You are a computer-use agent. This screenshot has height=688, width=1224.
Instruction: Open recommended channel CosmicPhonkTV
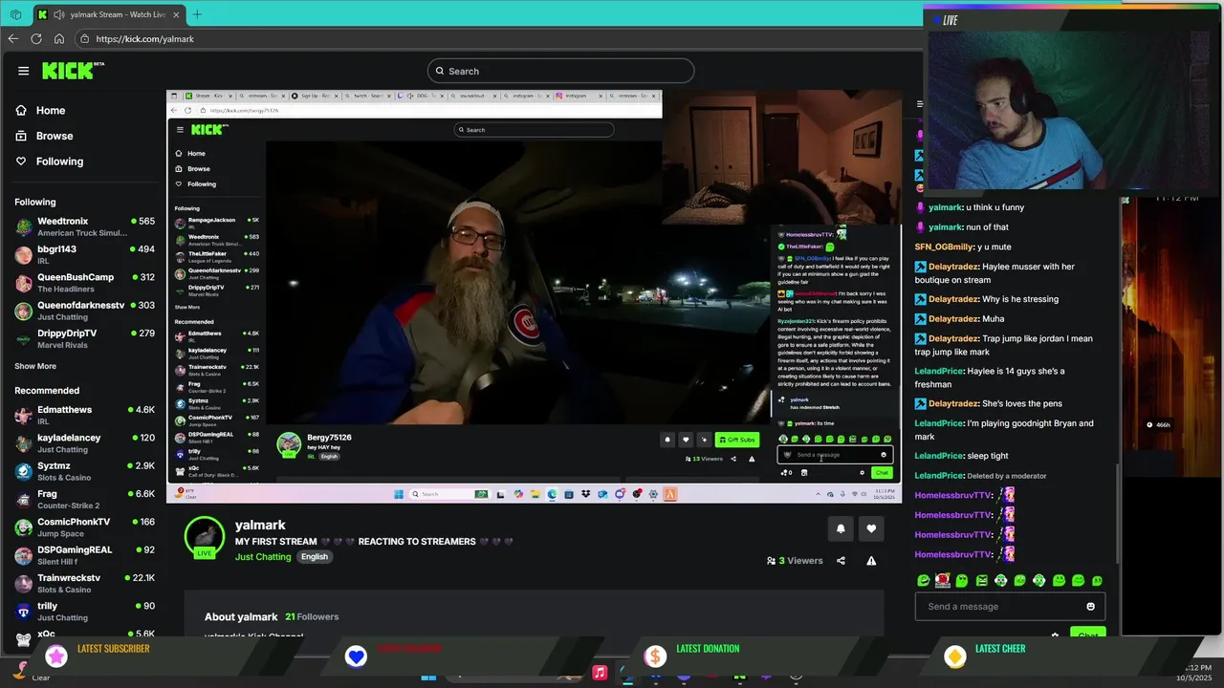[84, 527]
